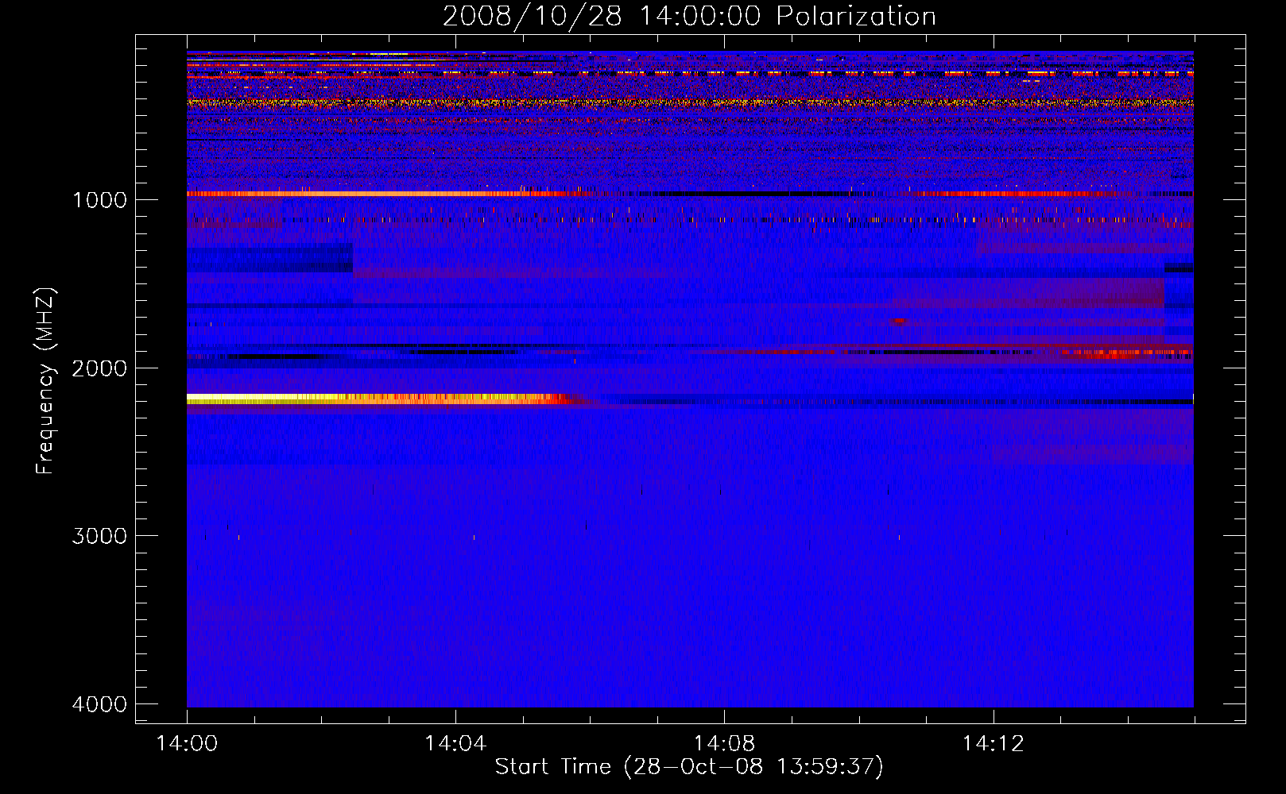This screenshot has width=1286, height=794.
Task: Click the 3000 frequency tick label
Action: coord(99,536)
